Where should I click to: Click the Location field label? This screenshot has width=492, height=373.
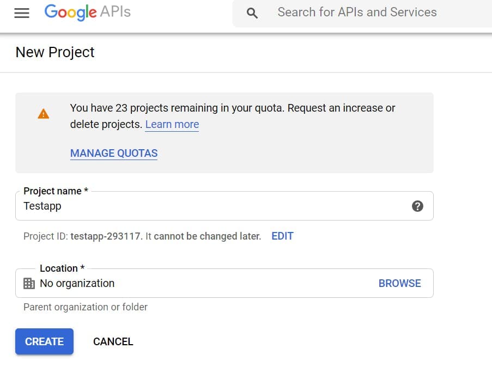[62, 268]
